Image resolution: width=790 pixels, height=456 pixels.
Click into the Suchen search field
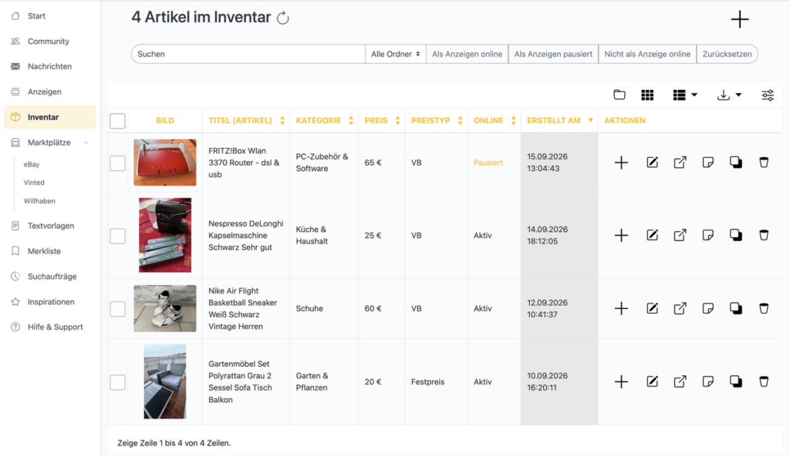[248, 54]
